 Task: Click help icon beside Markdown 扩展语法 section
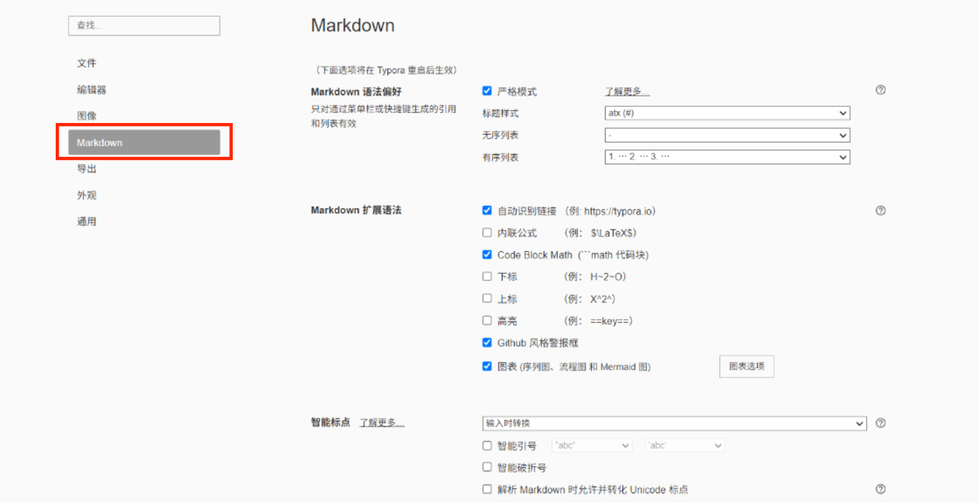(x=880, y=211)
